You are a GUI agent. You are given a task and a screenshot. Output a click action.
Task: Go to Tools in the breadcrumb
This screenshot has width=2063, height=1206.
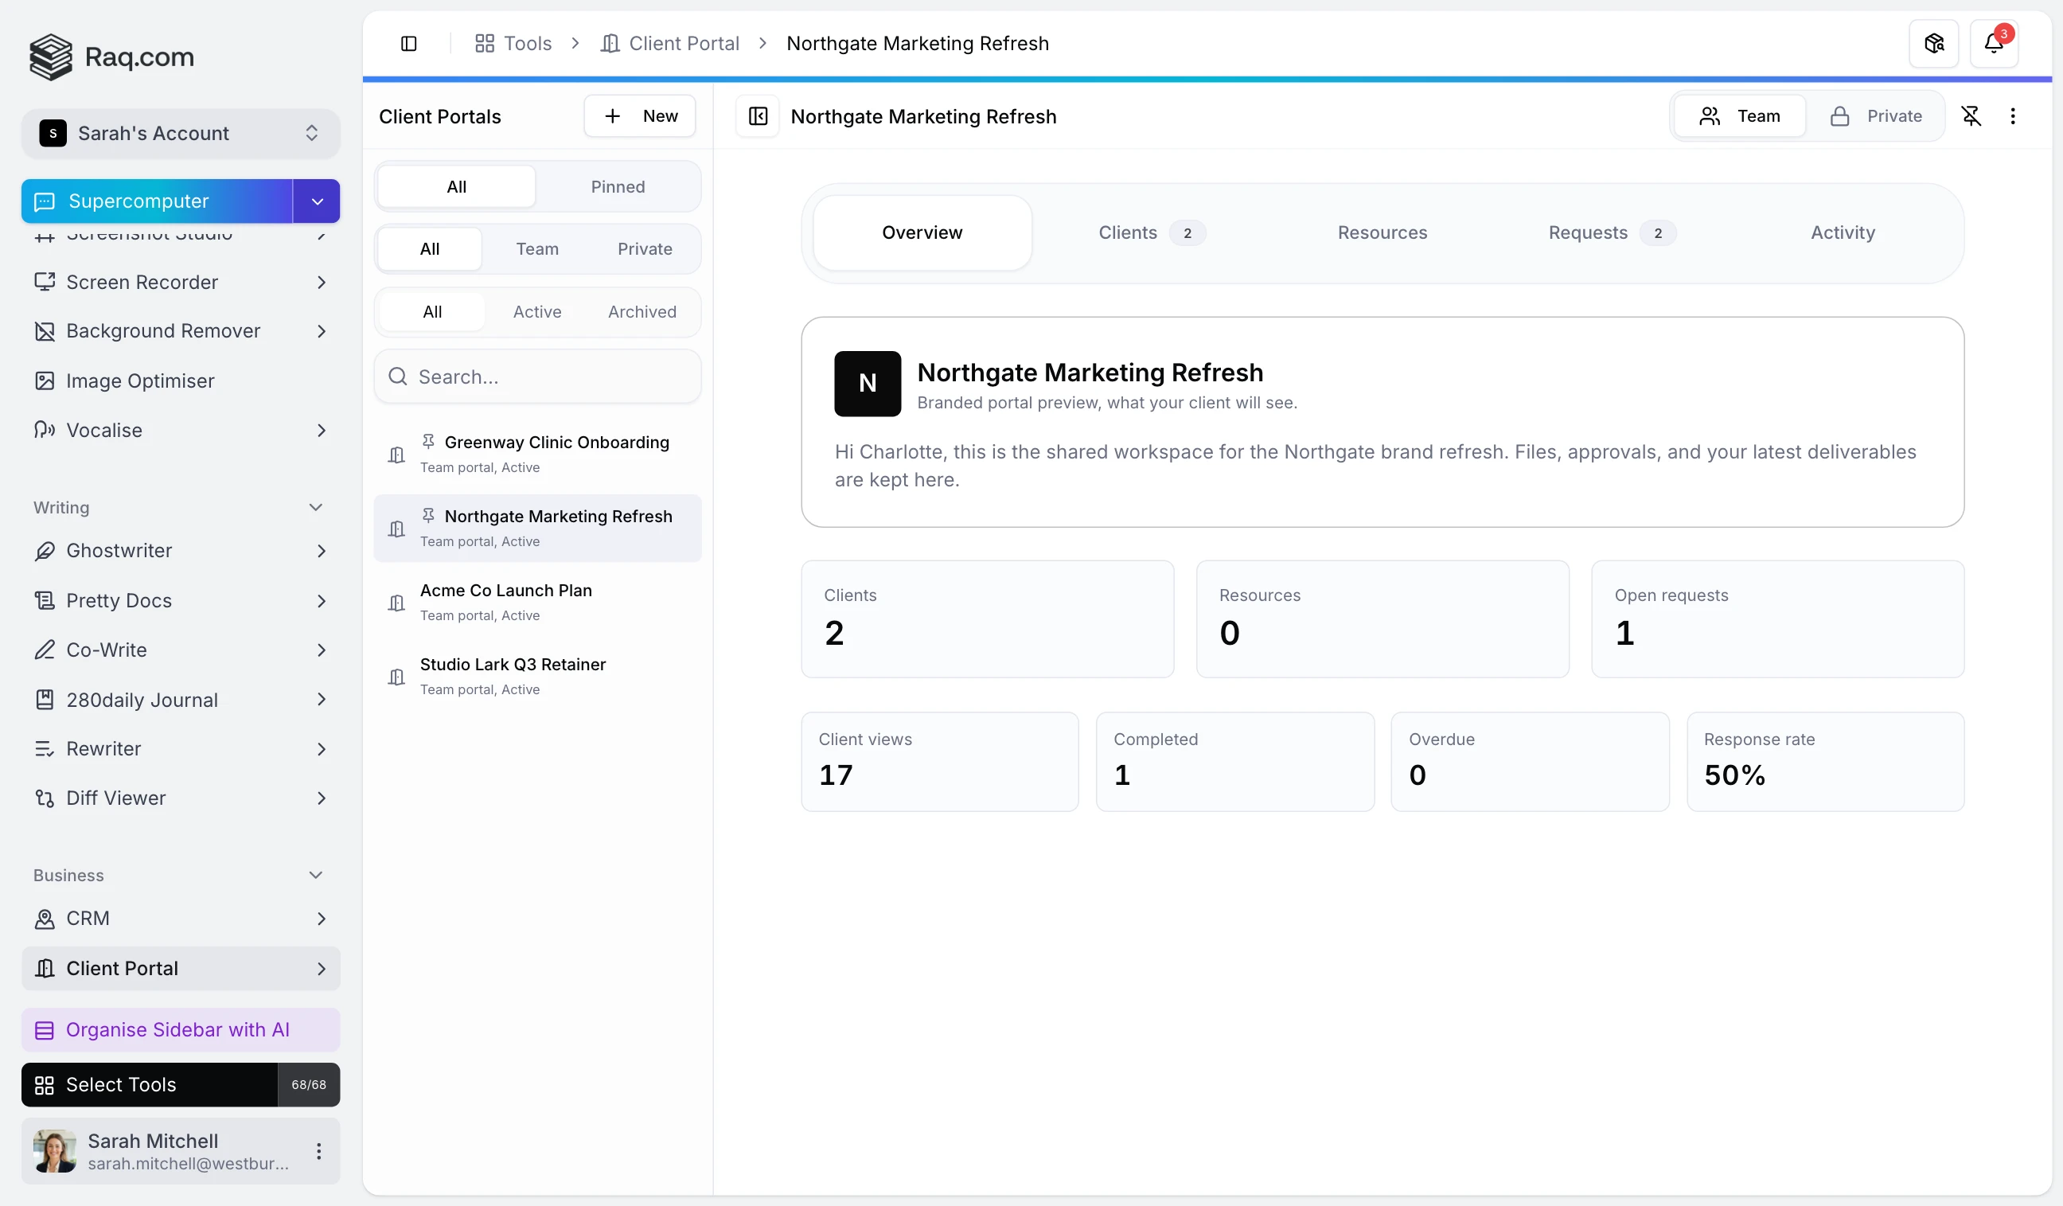tap(513, 44)
